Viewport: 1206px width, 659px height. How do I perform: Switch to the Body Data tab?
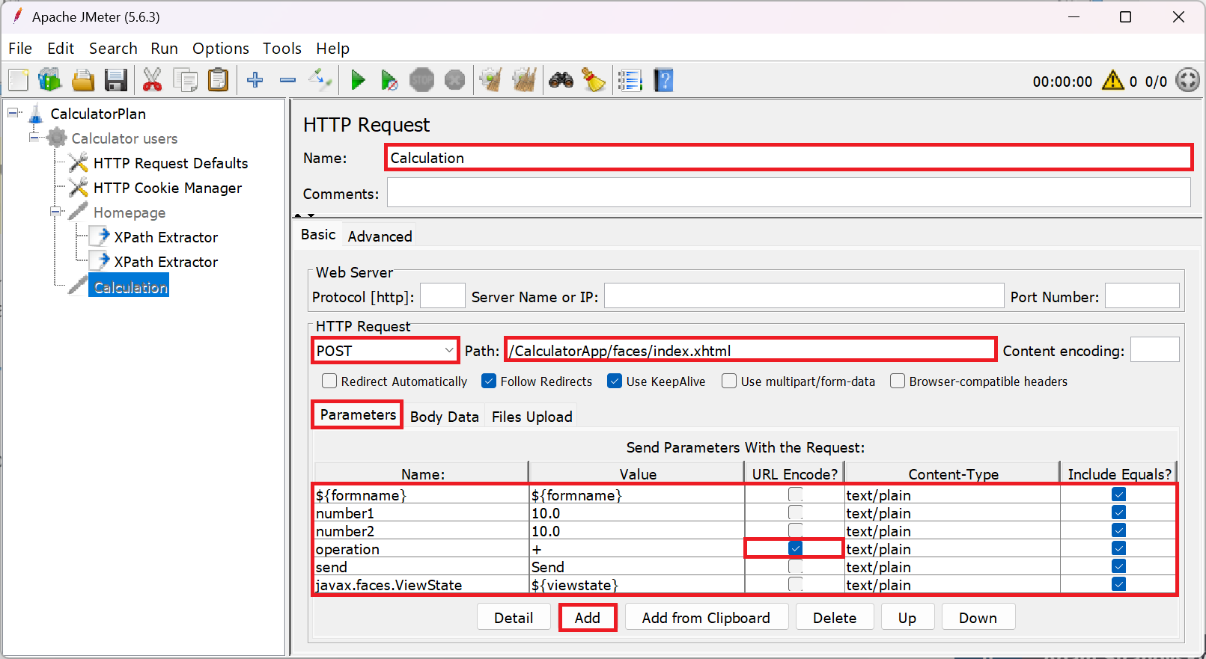click(444, 417)
